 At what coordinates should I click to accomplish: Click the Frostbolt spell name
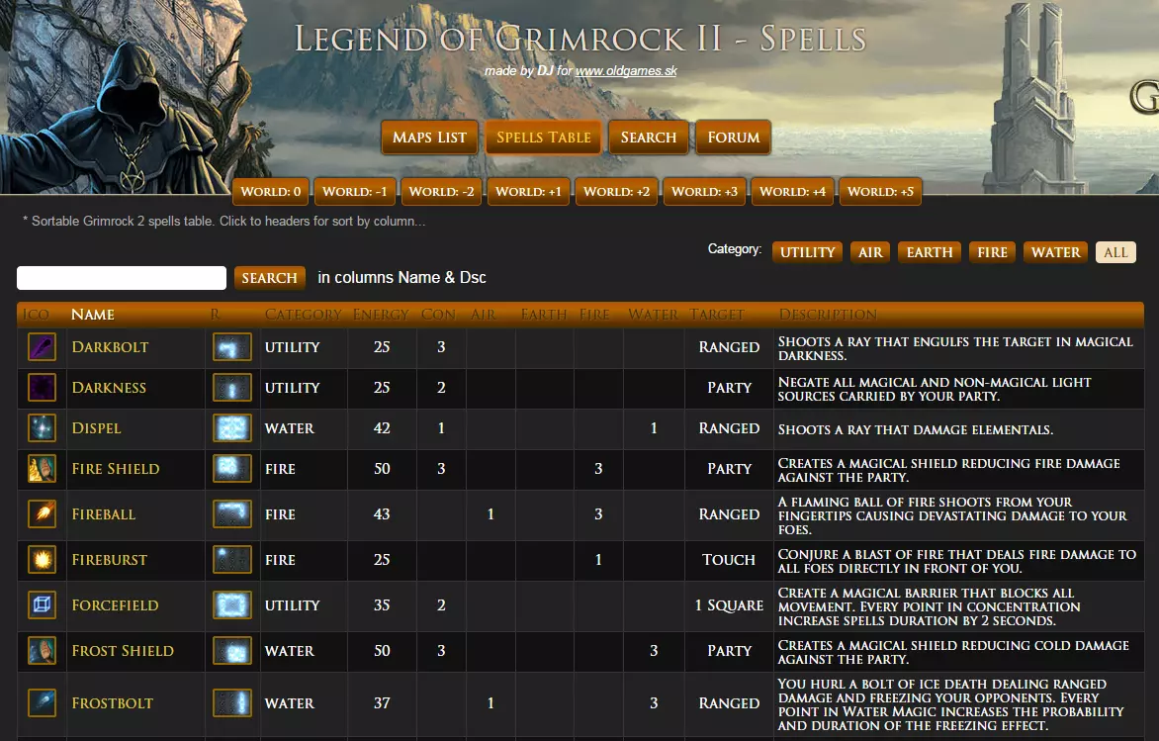pos(113,703)
